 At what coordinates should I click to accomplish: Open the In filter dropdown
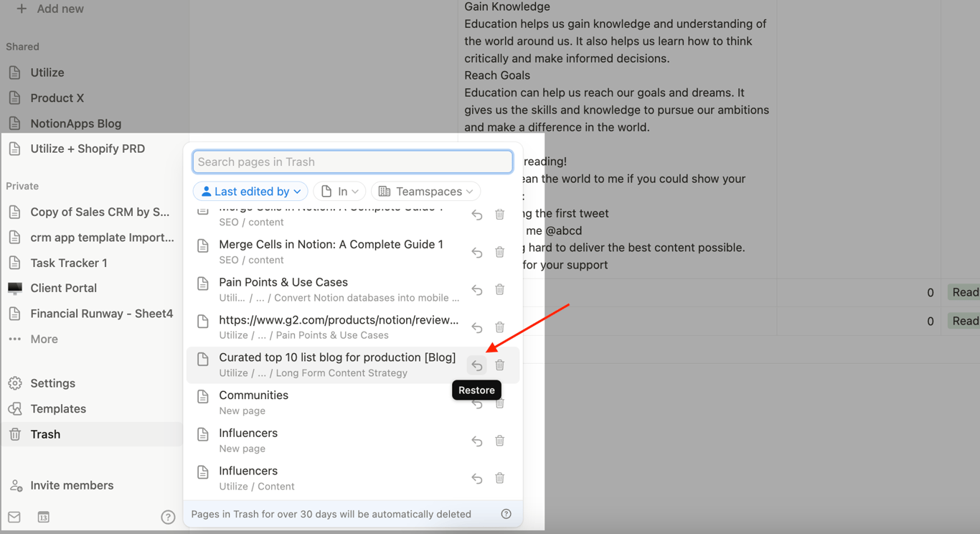coord(339,192)
